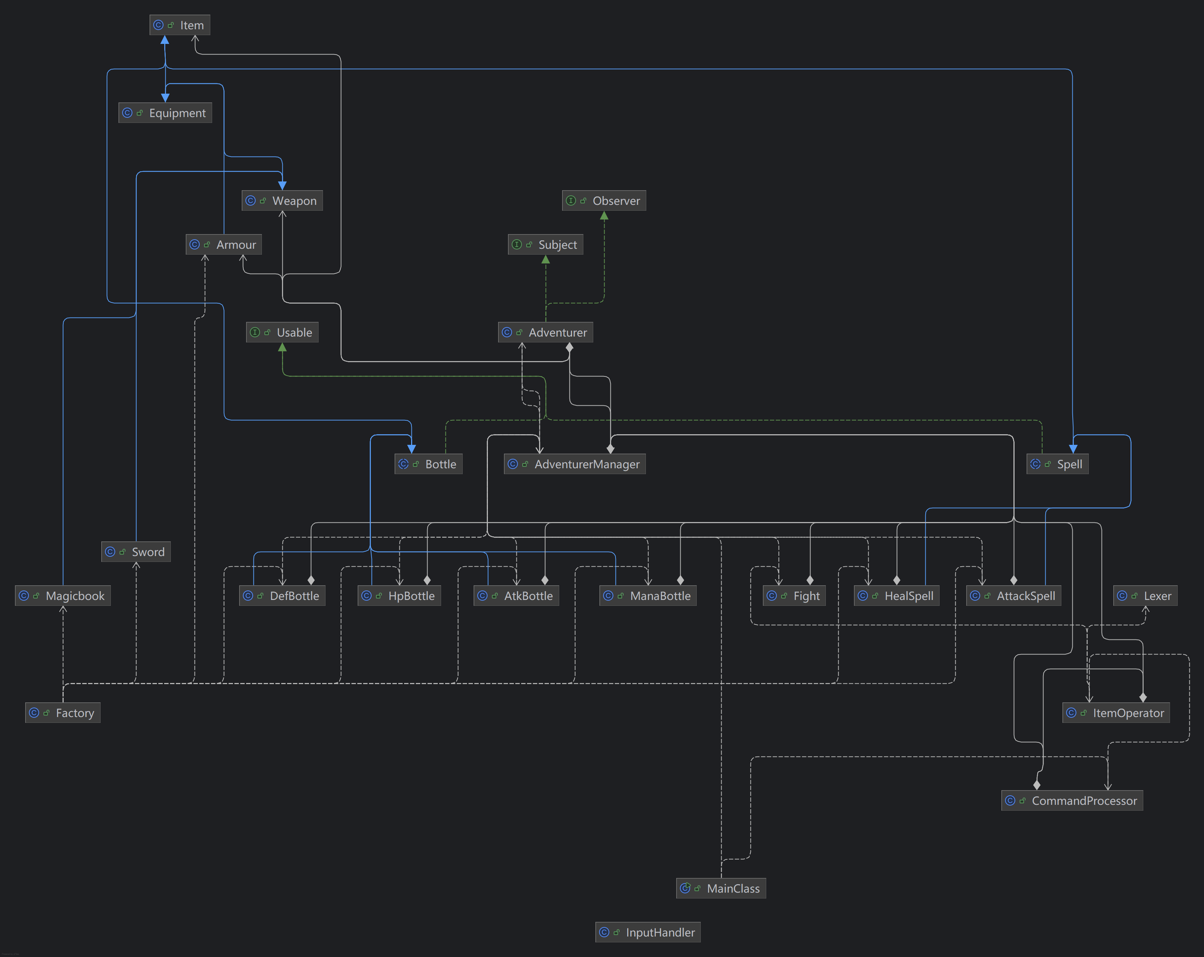Select the HpBottle class node
1204x957 pixels.
[399, 596]
